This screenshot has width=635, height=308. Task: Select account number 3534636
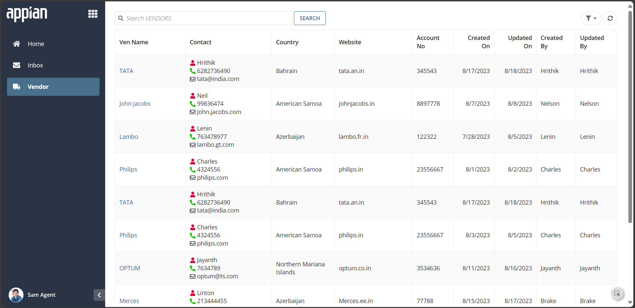pos(428,268)
